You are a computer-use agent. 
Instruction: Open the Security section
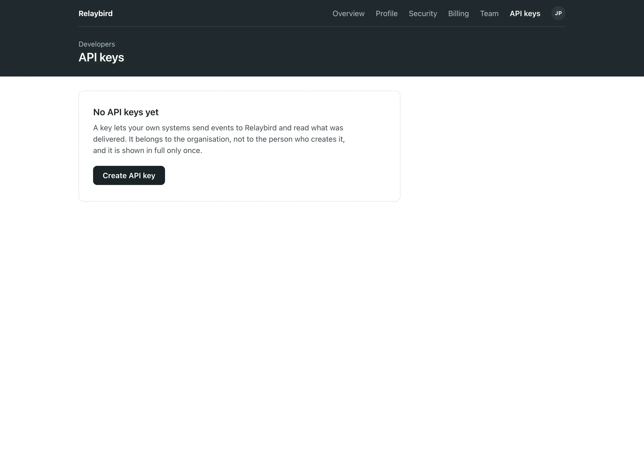tap(423, 14)
